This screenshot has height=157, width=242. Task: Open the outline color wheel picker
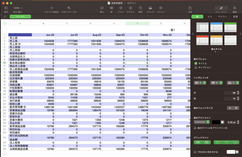[222, 122]
